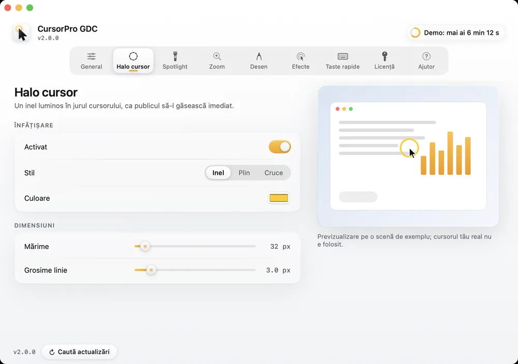Click the Culoare row label
This screenshot has height=364, width=518.
tap(37, 198)
